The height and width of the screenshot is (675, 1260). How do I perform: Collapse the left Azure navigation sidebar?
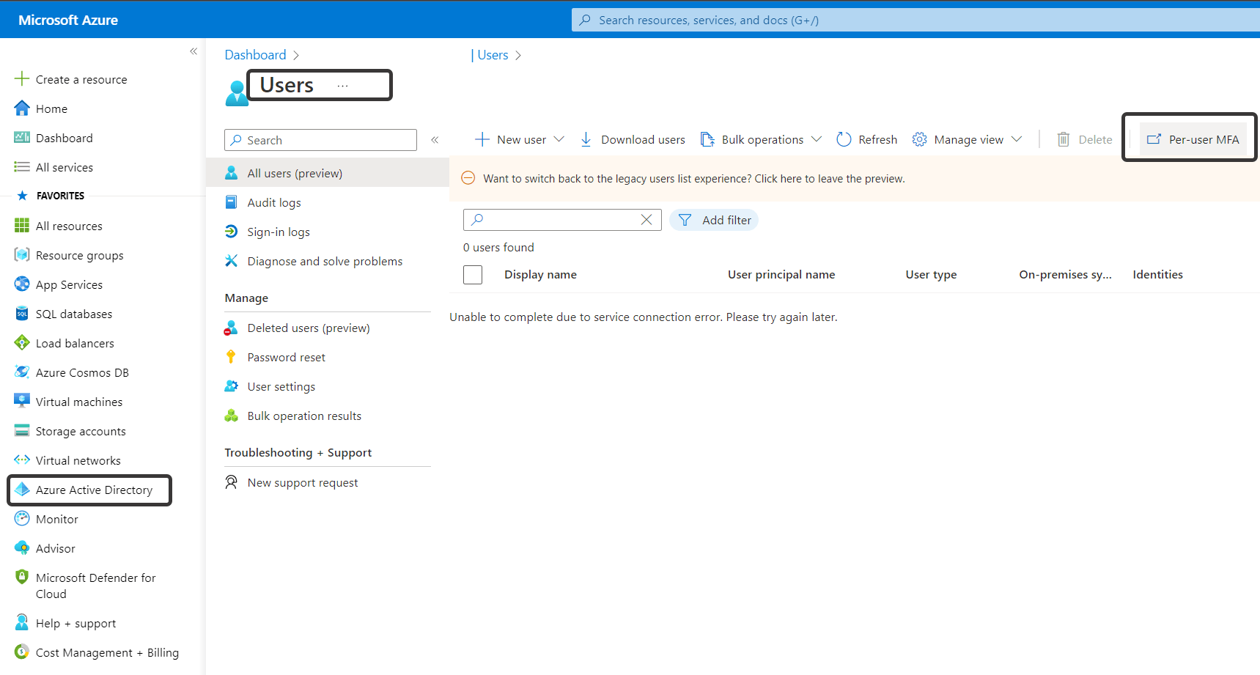(x=194, y=51)
